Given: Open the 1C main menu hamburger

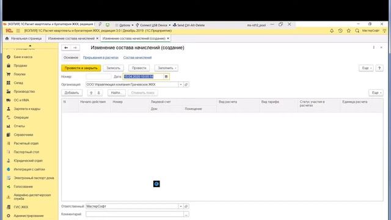Looking at the screenshot, I should click(18, 31).
